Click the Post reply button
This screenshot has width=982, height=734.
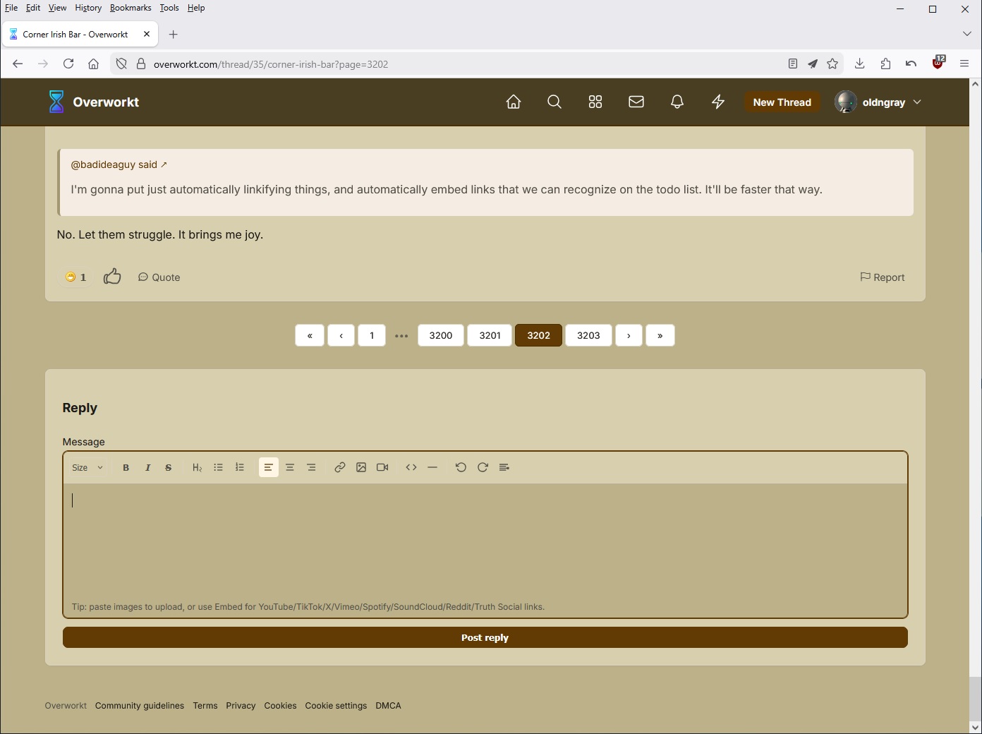pos(485,637)
